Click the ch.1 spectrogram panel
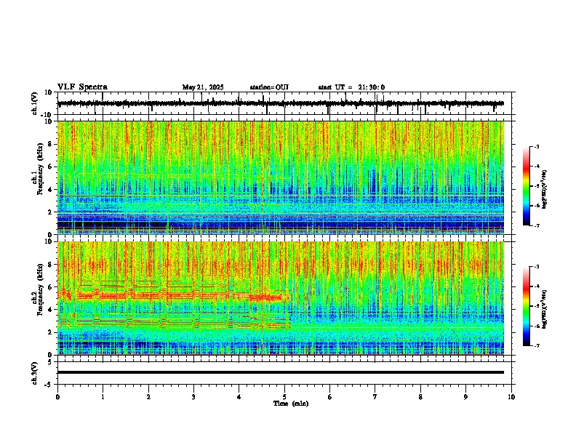The width and height of the screenshot is (576, 445). point(281,177)
